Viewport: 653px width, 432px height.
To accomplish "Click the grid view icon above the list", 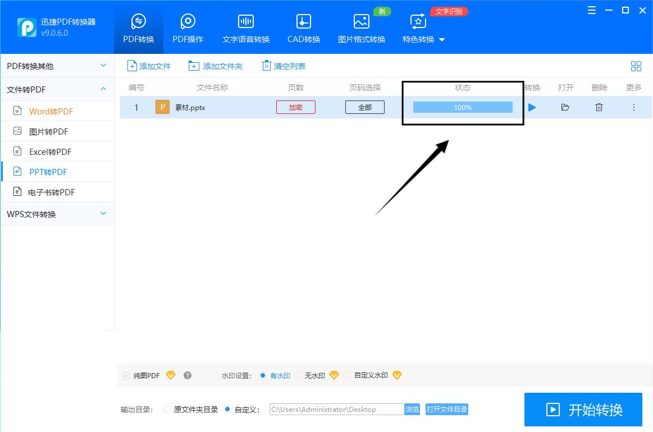I will tap(636, 66).
